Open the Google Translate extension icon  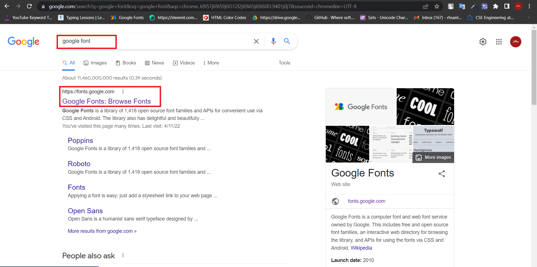pyautogui.click(x=462, y=6)
